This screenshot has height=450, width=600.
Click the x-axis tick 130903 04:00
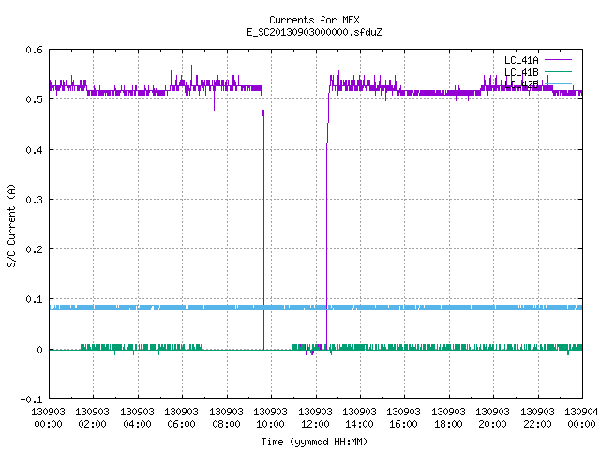click(137, 418)
